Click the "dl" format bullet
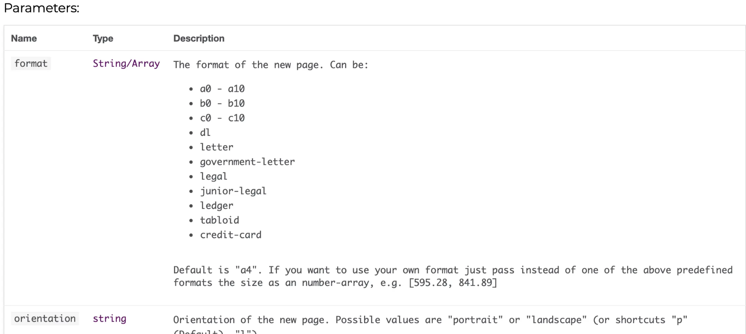The height and width of the screenshot is (334, 746). coord(205,133)
